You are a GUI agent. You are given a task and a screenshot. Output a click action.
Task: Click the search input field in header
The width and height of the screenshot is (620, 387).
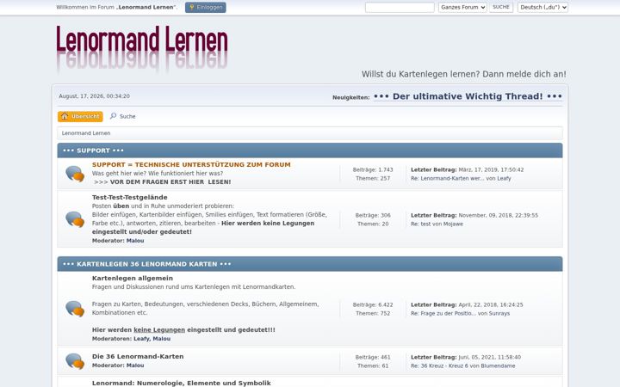(x=400, y=7)
